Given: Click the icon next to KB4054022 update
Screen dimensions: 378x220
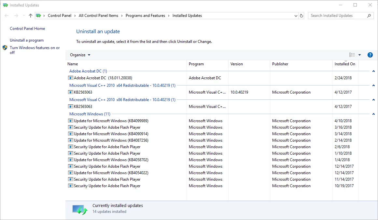Looking at the screenshot, I should tap(70, 173).
